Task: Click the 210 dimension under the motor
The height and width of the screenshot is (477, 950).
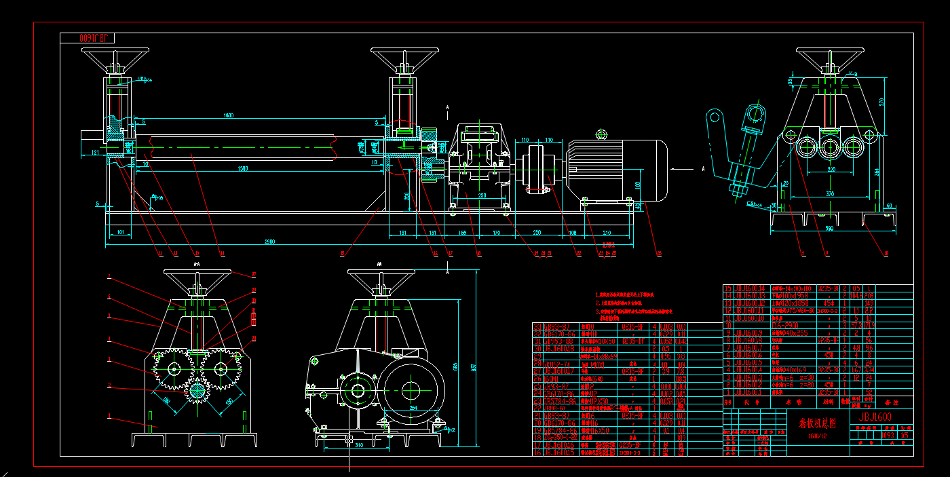Action: (607, 233)
